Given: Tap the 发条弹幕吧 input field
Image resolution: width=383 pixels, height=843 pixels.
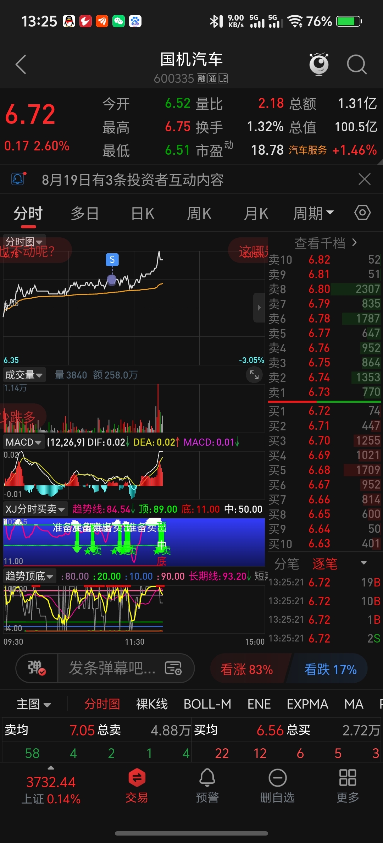Looking at the screenshot, I should [112, 668].
